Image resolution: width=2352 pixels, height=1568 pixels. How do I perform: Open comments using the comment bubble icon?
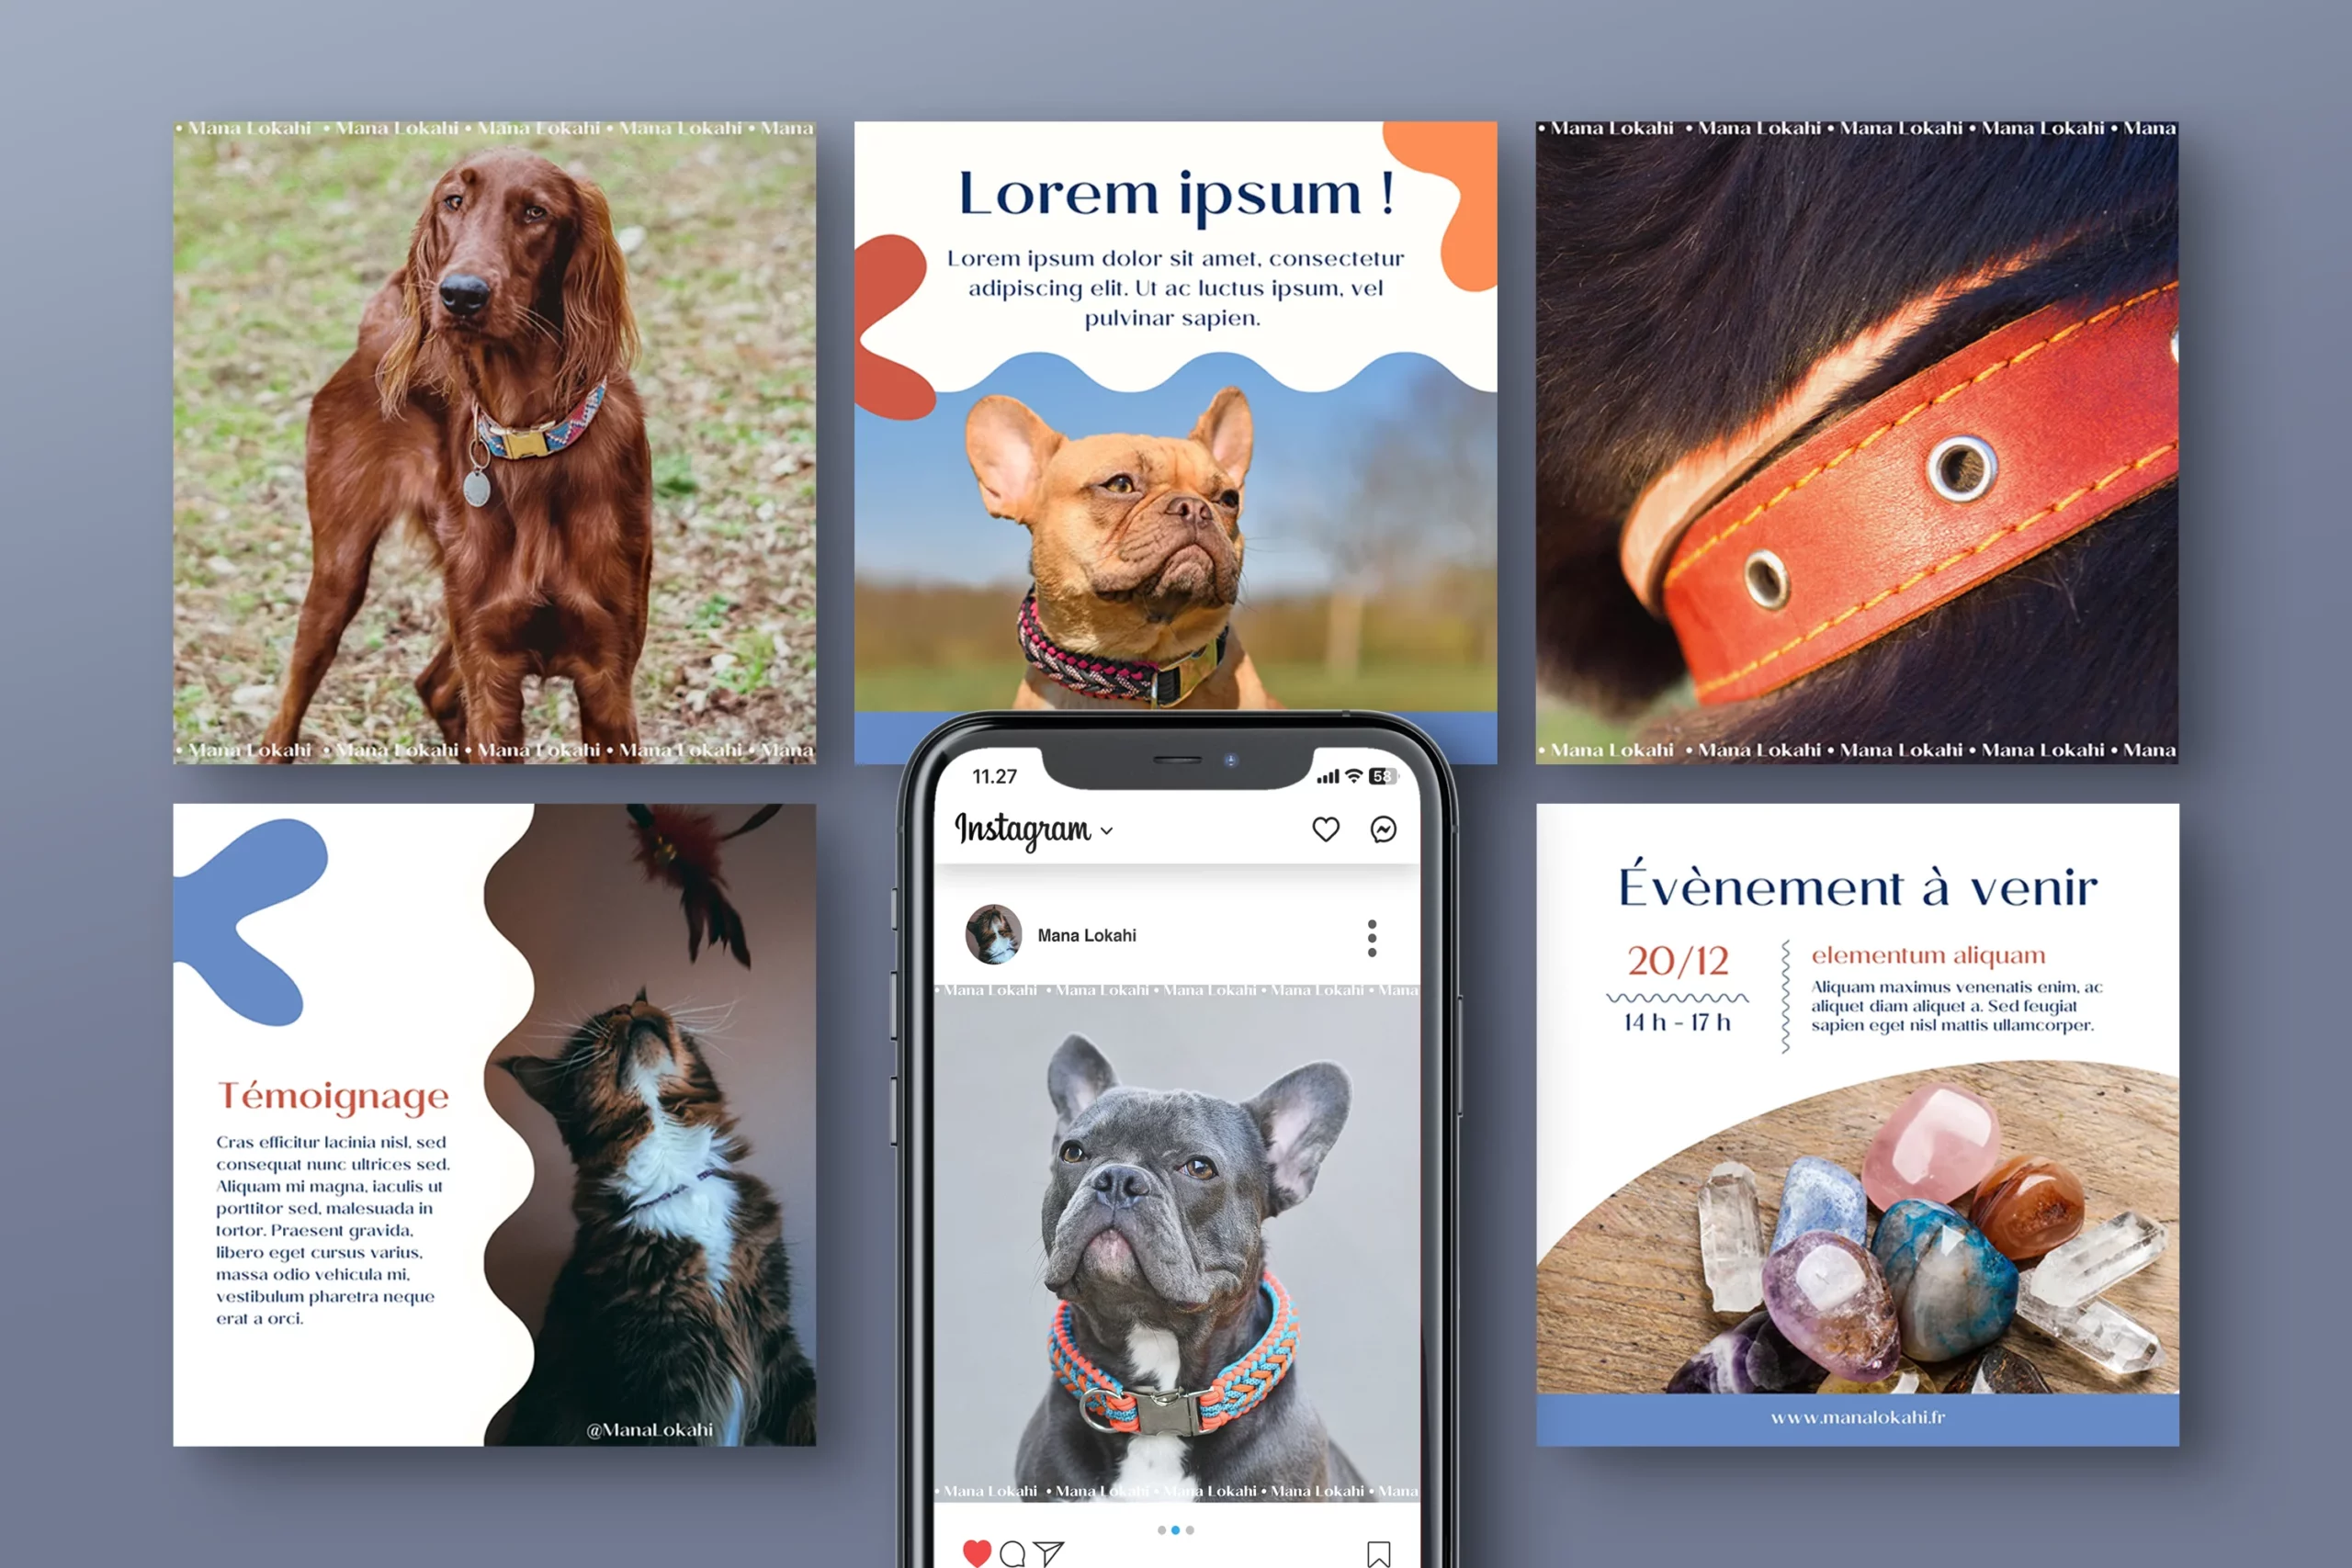point(1014,1555)
